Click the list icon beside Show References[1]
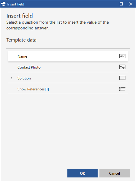The width and height of the screenshot is (136, 182). coord(122,89)
